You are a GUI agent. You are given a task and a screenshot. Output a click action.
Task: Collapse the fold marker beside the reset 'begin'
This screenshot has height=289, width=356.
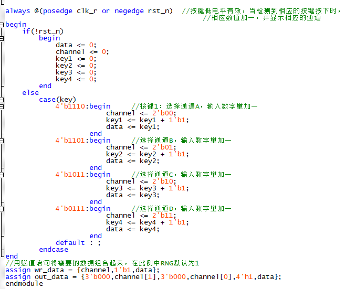(2, 38)
